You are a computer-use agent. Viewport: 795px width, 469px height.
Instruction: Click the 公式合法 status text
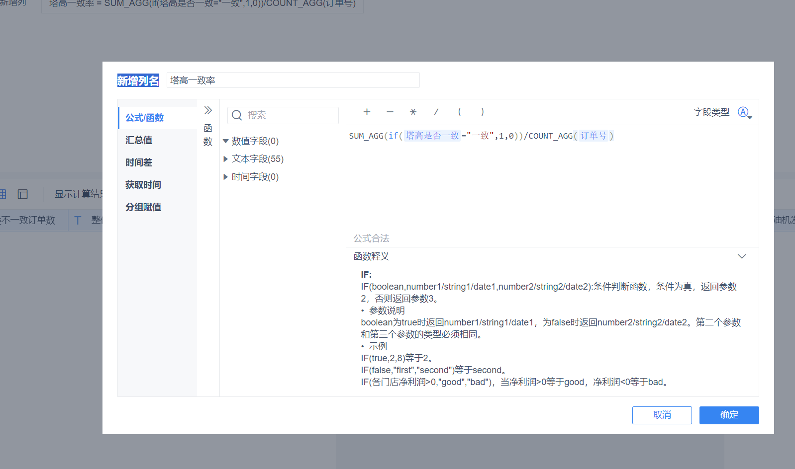point(372,238)
